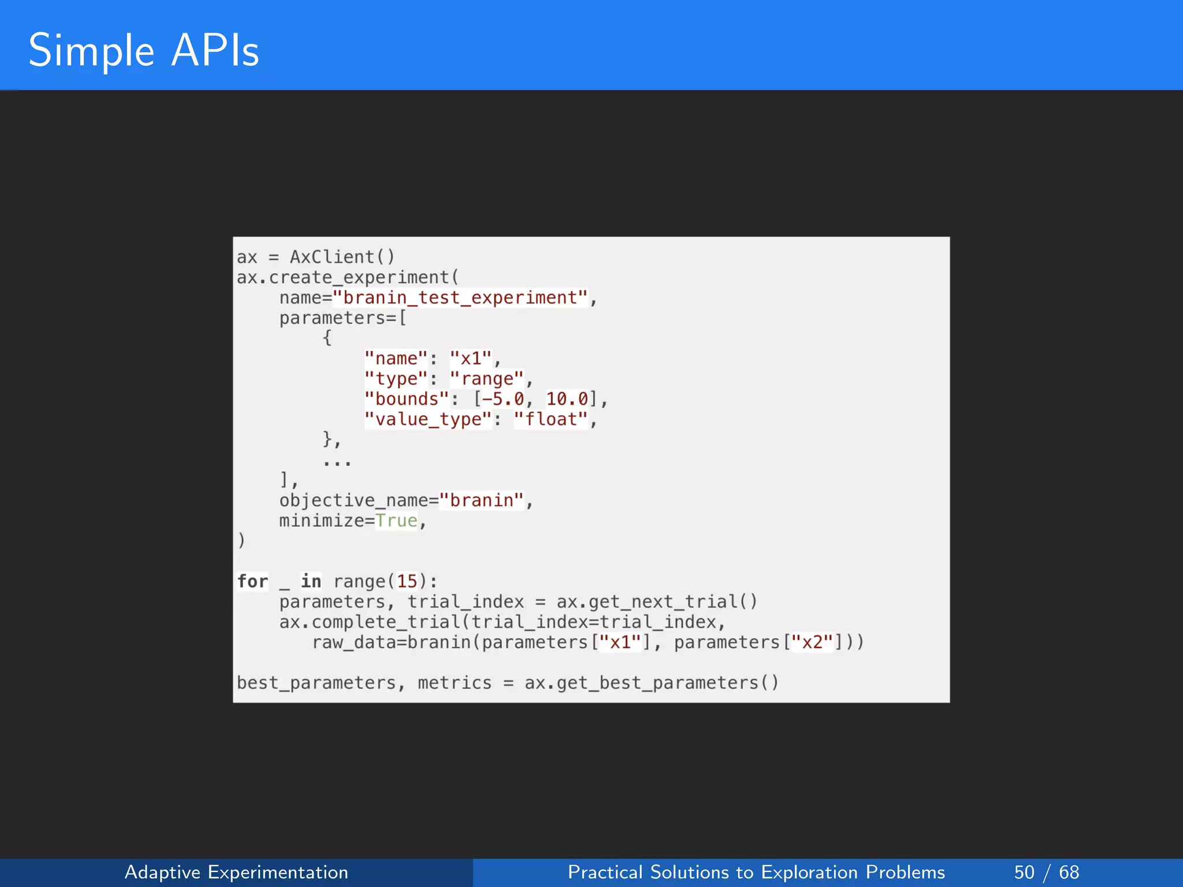Click the 'minimize=True' code line

(x=353, y=521)
